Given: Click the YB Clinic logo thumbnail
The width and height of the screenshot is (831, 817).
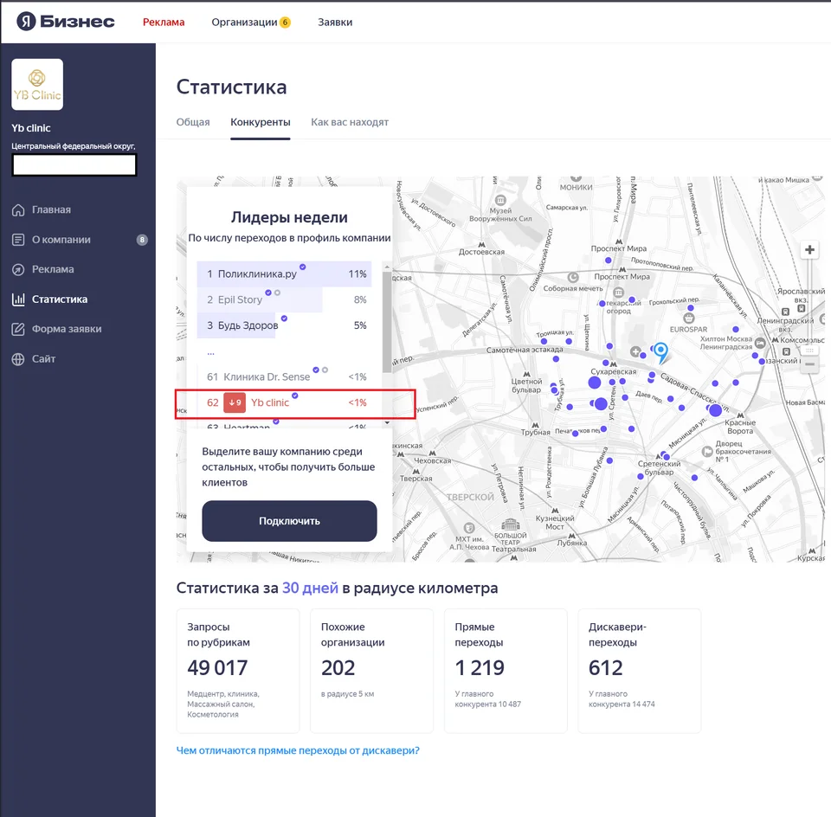Looking at the screenshot, I should tap(37, 84).
